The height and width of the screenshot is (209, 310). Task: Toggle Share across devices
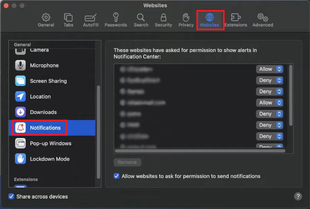(x=11, y=197)
